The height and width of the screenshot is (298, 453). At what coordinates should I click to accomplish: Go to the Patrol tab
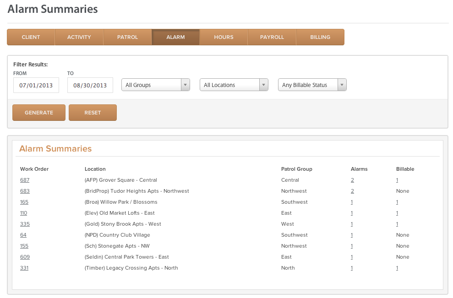[x=127, y=37]
